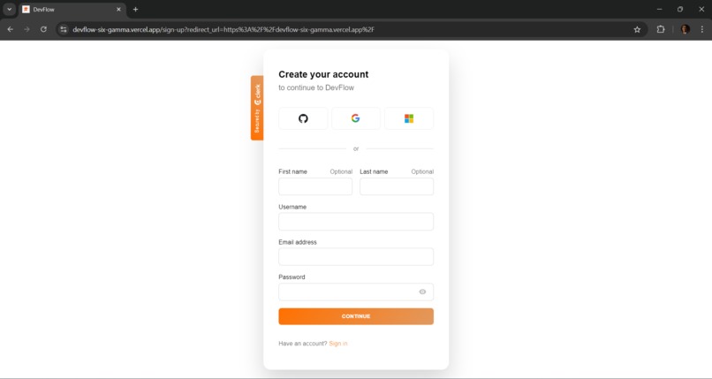This screenshot has height=379, width=712.
Task: Bookmark this page with star icon
Action: coord(637,29)
